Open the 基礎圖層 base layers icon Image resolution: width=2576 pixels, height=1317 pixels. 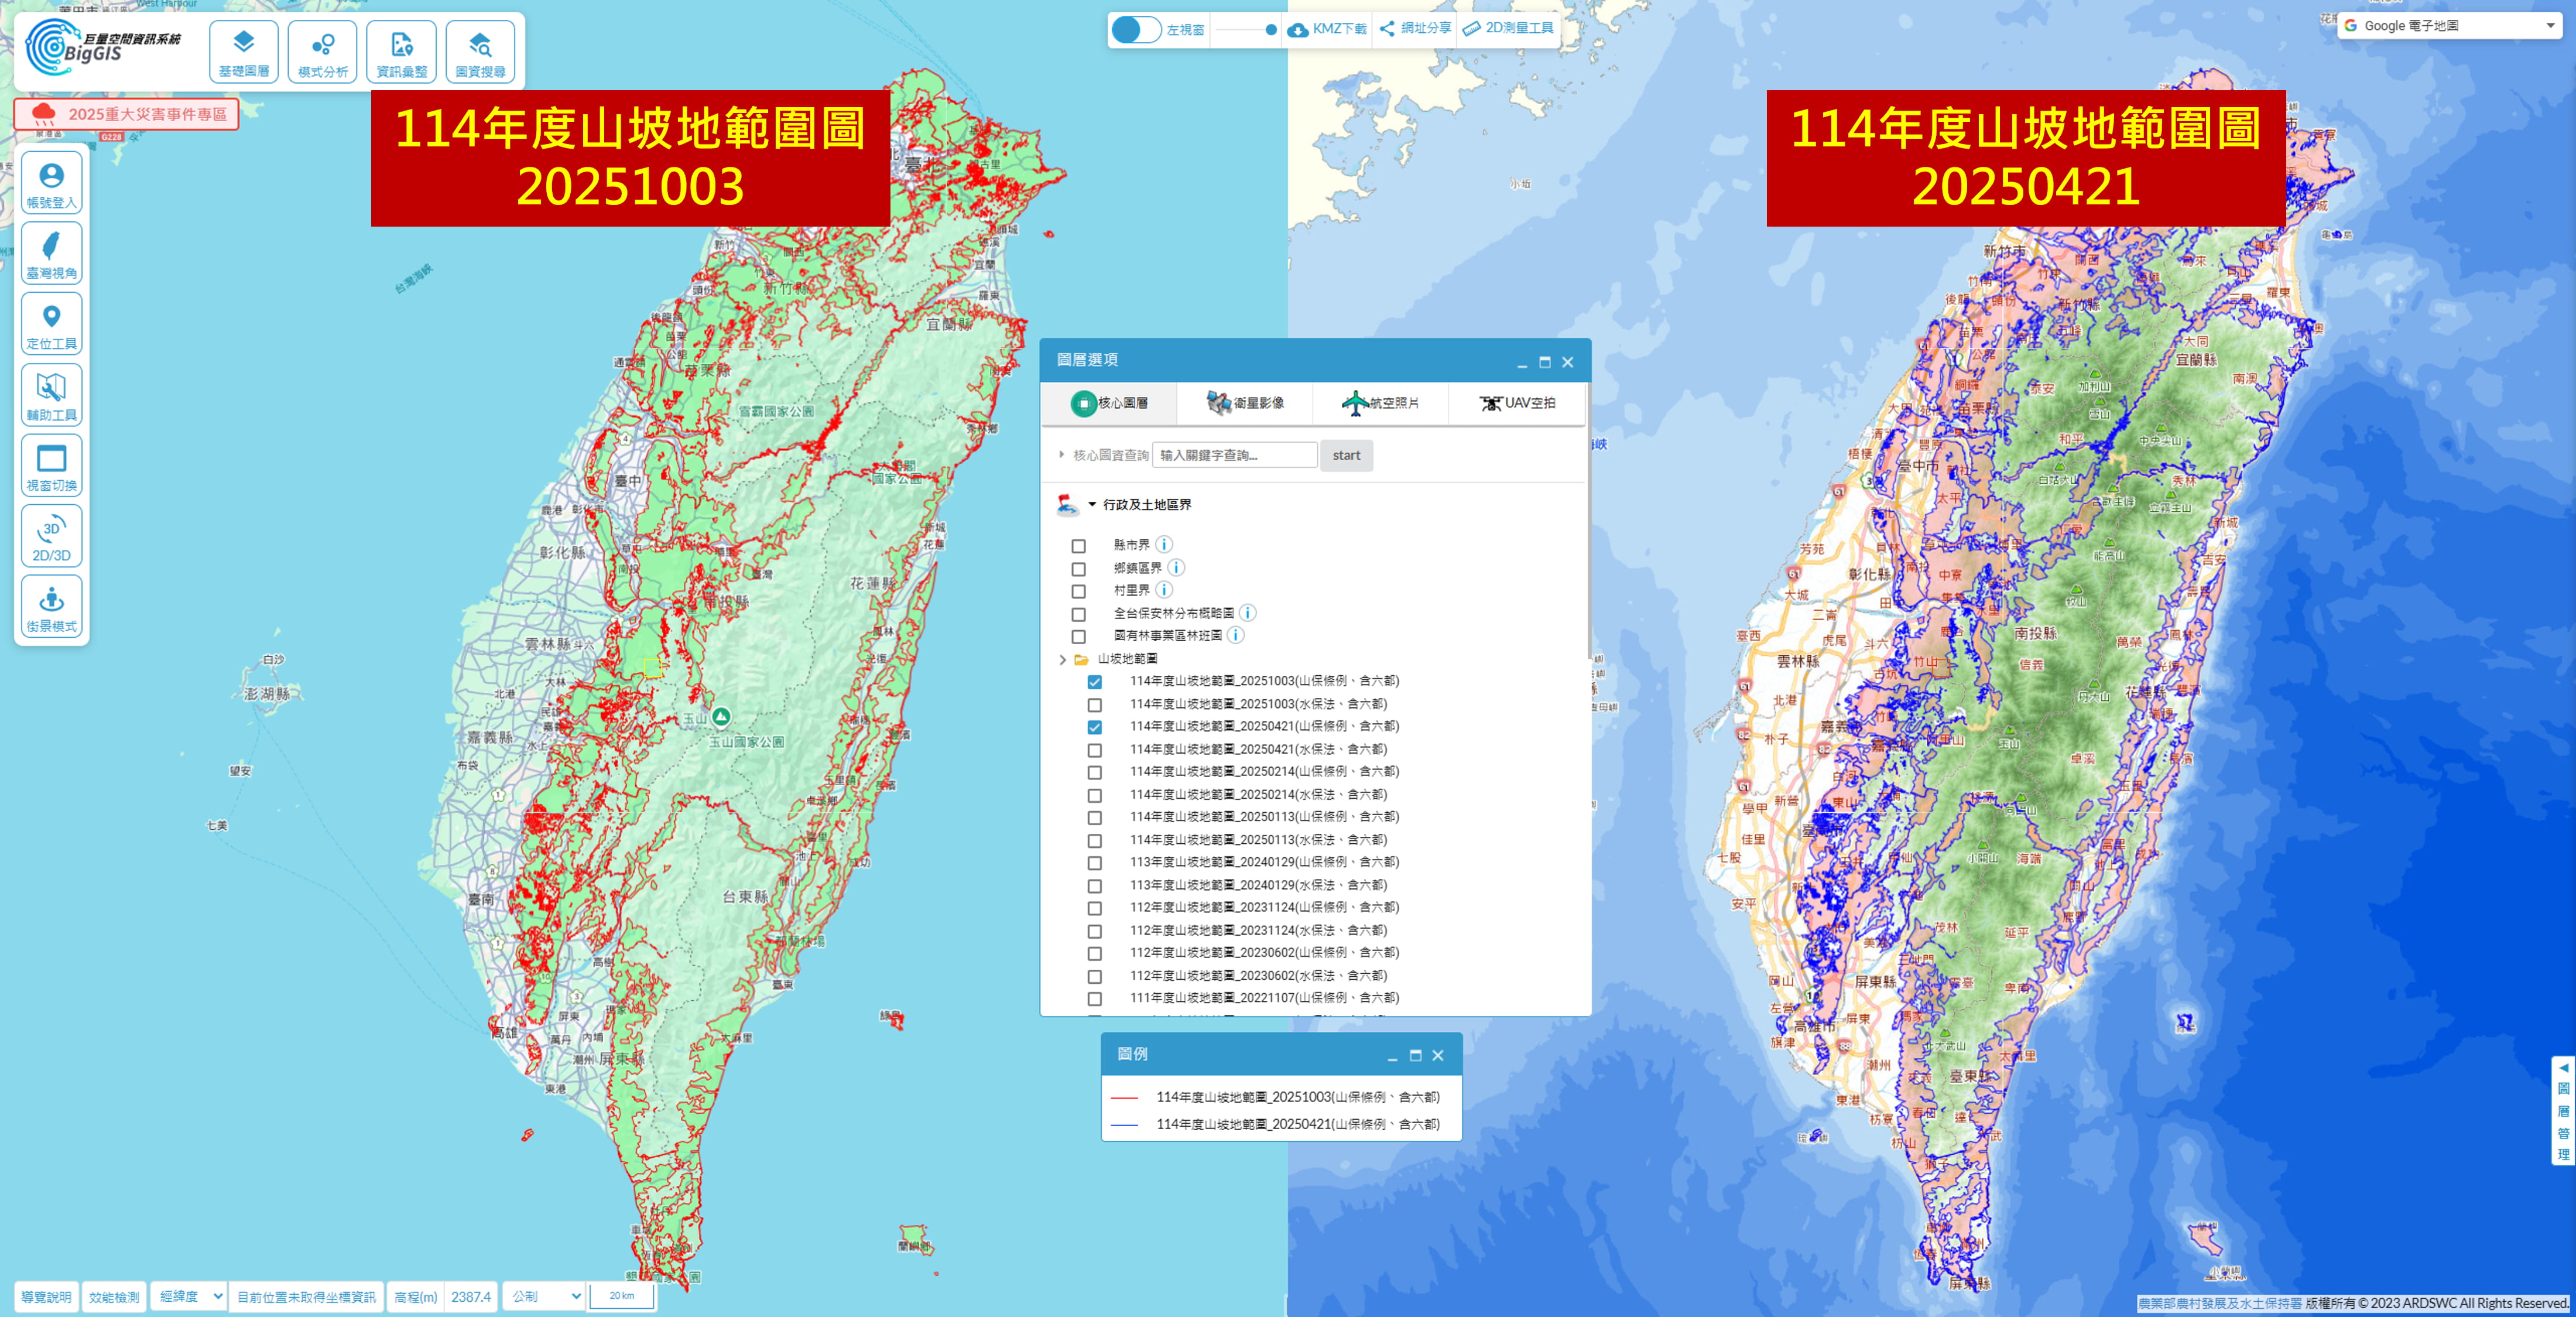tap(243, 52)
